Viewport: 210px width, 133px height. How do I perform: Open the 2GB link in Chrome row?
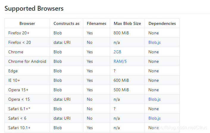click(x=117, y=52)
